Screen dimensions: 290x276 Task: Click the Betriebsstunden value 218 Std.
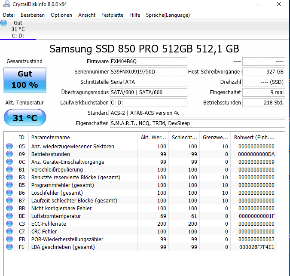click(264, 103)
